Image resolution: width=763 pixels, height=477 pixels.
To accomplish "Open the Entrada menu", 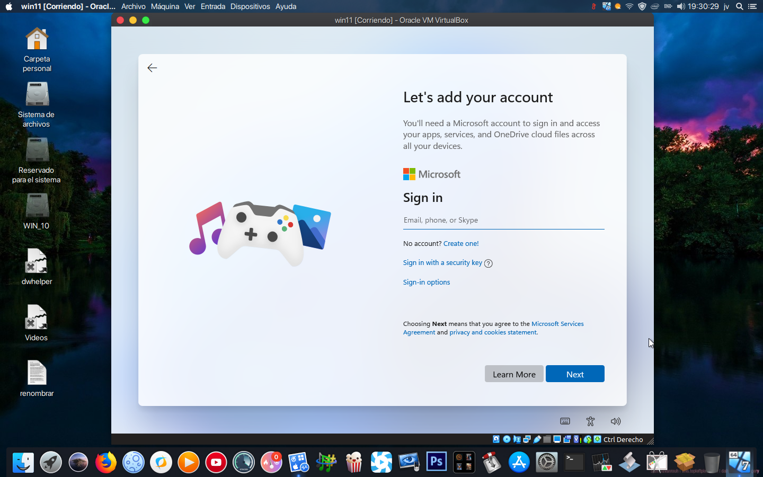I will (x=213, y=6).
